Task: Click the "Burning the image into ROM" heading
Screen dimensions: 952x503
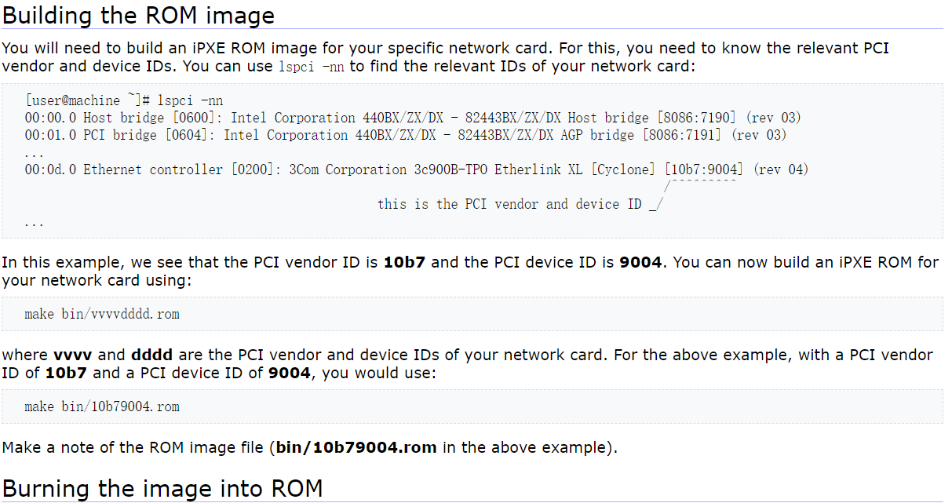Action: (x=162, y=488)
